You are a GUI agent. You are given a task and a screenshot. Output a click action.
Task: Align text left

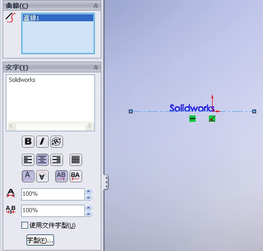pyautogui.click(x=28, y=160)
